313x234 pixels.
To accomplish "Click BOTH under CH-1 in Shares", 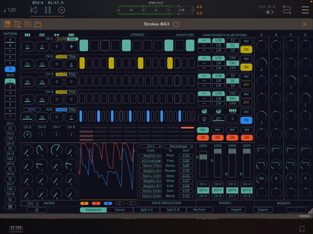I will tap(203, 190).
